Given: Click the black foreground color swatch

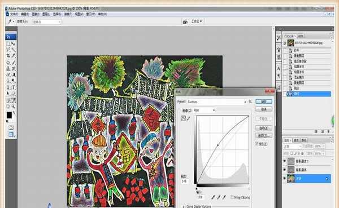Looking at the screenshot, I should (x=9, y=115).
